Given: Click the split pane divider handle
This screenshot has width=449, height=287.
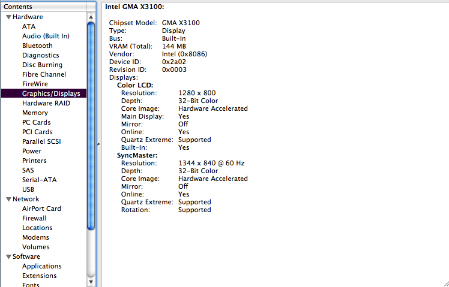Looking at the screenshot, I should pyautogui.click(x=98, y=144).
